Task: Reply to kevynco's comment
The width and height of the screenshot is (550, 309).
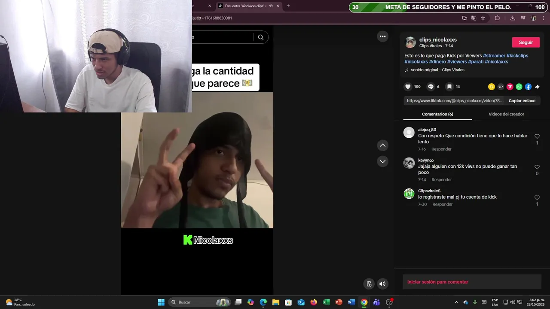Action: click(442, 180)
